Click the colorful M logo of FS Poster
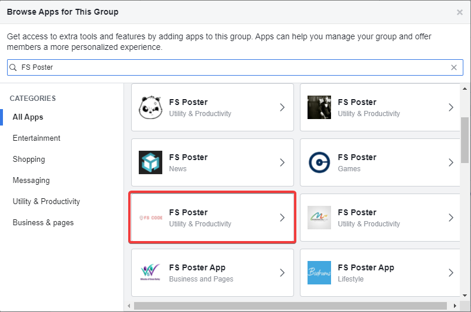The width and height of the screenshot is (471, 312). click(x=319, y=218)
